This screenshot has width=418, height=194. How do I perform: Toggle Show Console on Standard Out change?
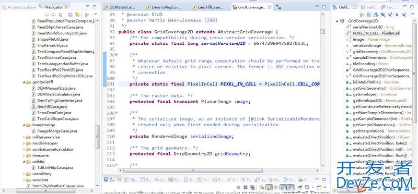click(283, 187)
